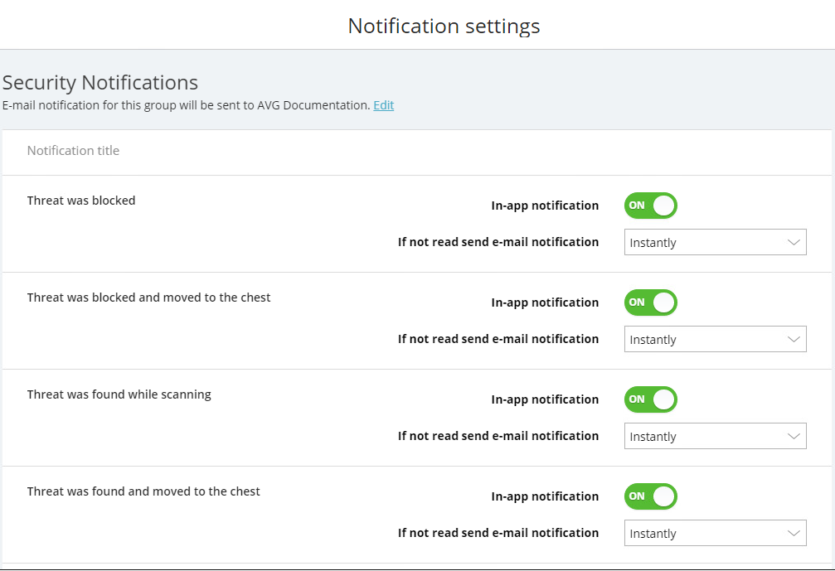
Task: Toggle off Threat was found while scanning notification
Action: (x=650, y=399)
